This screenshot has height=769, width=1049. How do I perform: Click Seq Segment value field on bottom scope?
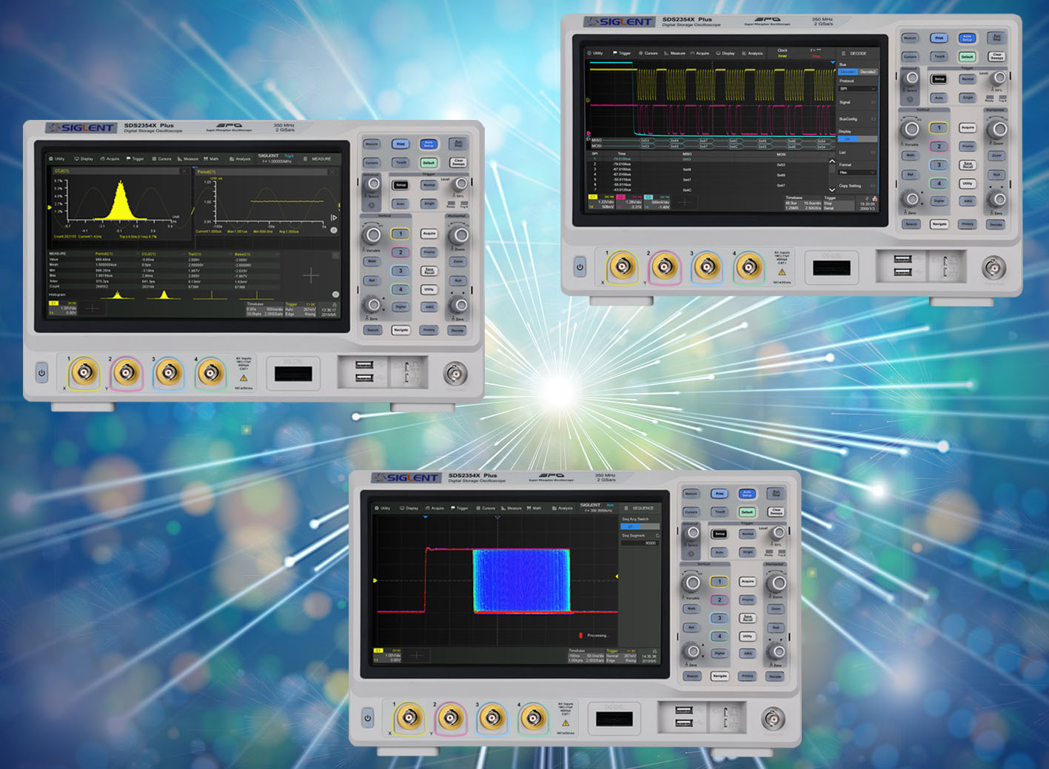point(640,543)
